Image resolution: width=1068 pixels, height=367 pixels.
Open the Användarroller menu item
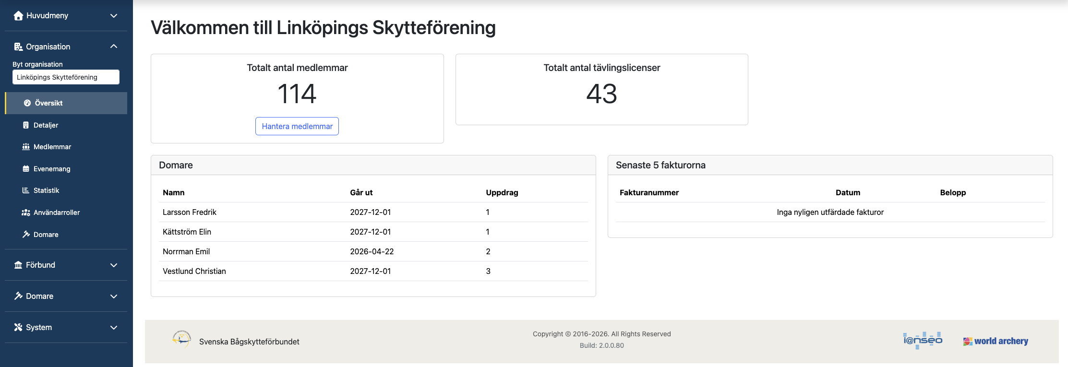pos(66,213)
